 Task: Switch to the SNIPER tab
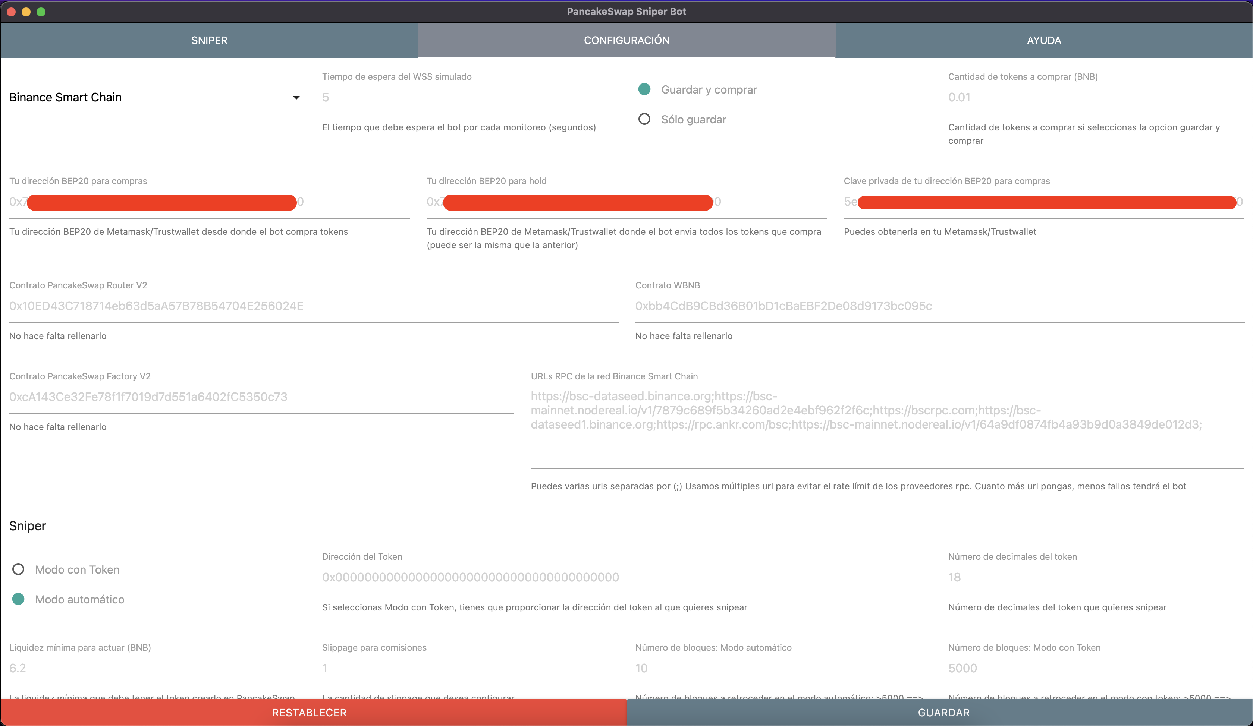209,40
